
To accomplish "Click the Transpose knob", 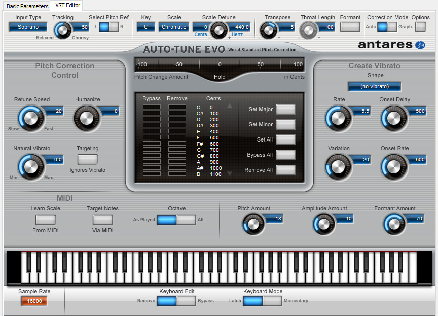I will [269, 30].
